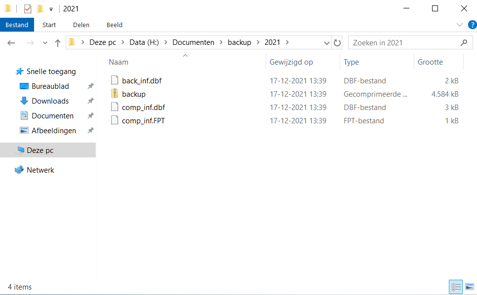Go back using the left arrow
This screenshot has width=477, height=295.
11,43
